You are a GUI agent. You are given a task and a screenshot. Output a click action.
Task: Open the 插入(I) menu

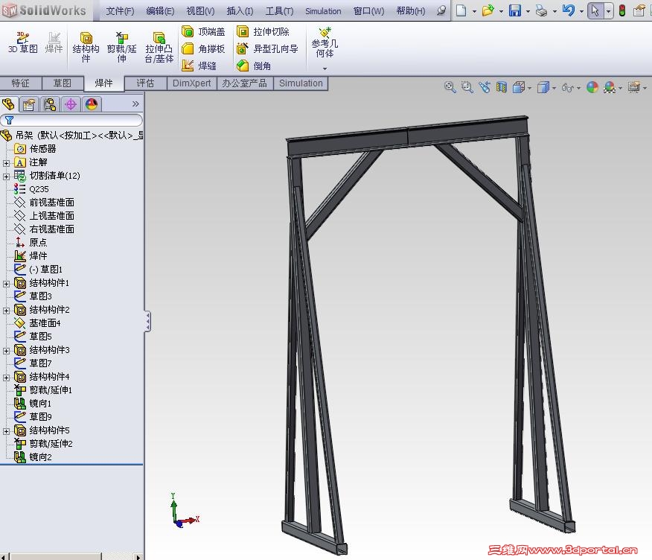(x=240, y=11)
